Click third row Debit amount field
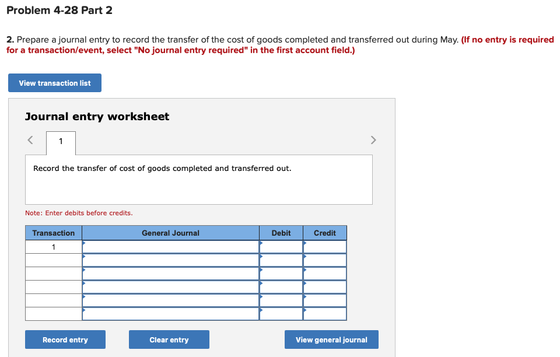 281,274
